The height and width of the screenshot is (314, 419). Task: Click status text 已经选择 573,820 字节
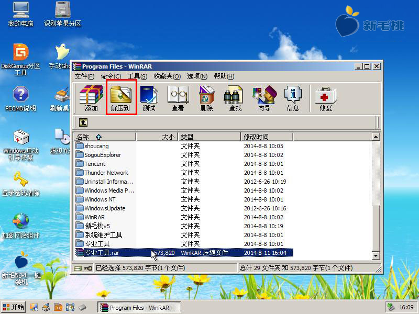tap(140, 268)
